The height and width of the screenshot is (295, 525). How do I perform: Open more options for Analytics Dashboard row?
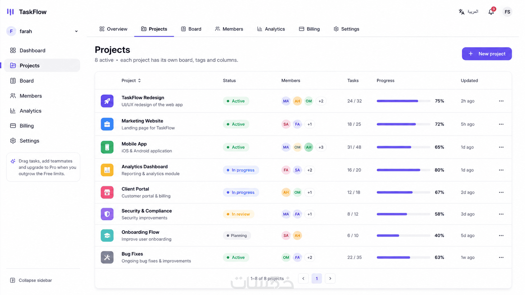point(501,170)
